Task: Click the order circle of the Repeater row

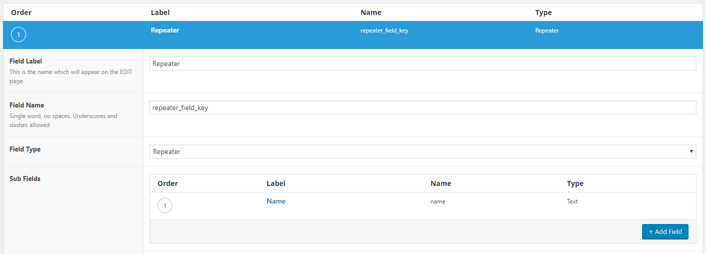Action: point(18,35)
